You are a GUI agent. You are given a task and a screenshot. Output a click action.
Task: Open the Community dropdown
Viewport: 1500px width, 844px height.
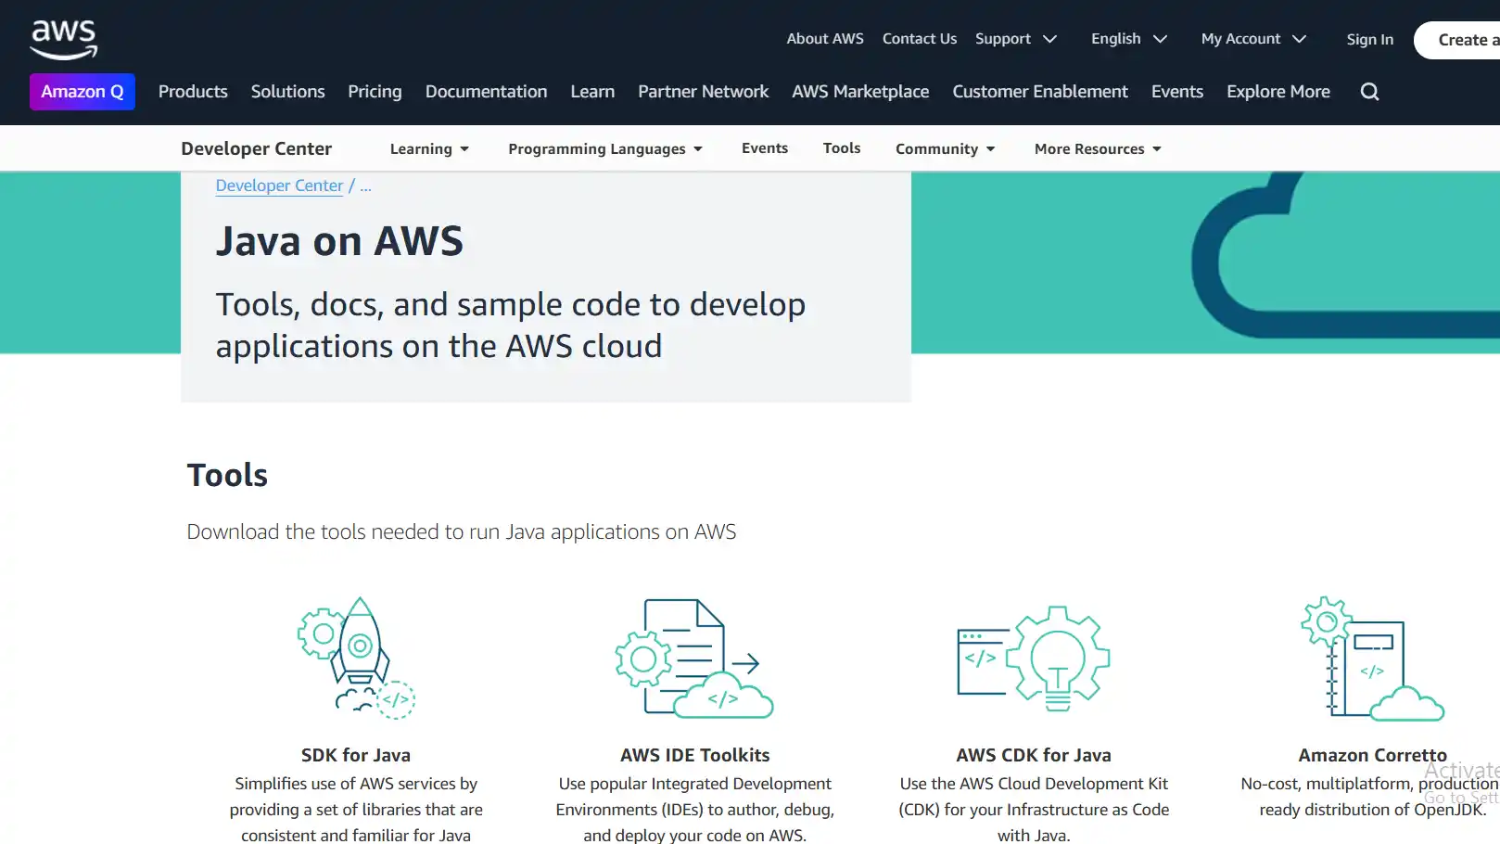point(945,148)
